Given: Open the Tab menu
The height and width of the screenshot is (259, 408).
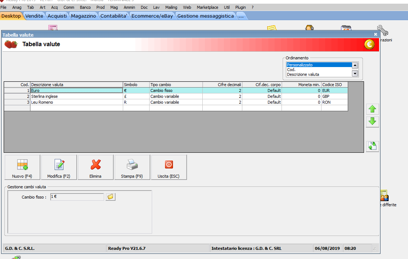Looking at the screenshot, I should pos(30,7).
